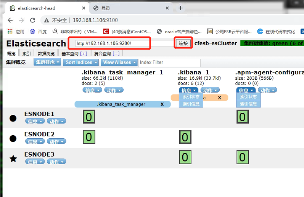
Task: Click ESNODE1 shard 0 of .apm-agent-configuration
Action: (x=243, y=117)
